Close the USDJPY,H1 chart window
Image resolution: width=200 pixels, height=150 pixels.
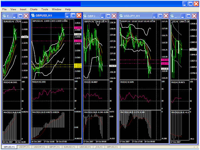click(166, 16)
